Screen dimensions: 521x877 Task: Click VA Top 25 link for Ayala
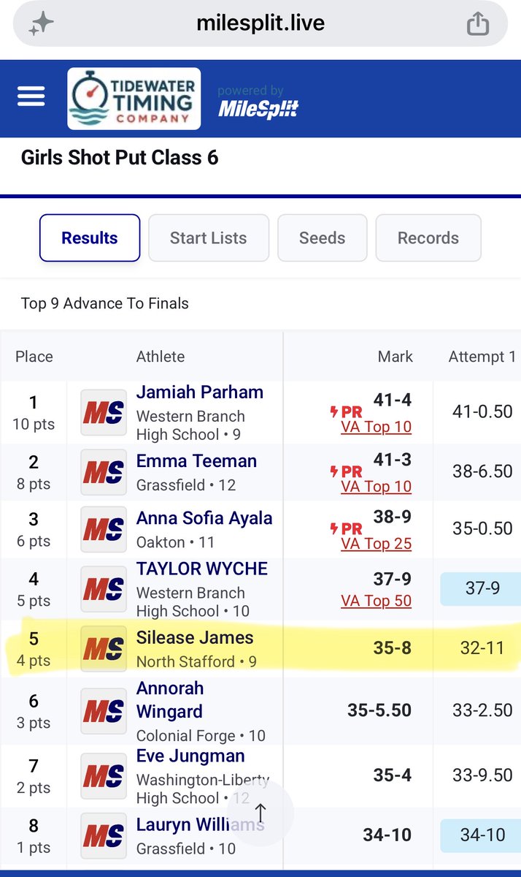pyautogui.click(x=376, y=544)
